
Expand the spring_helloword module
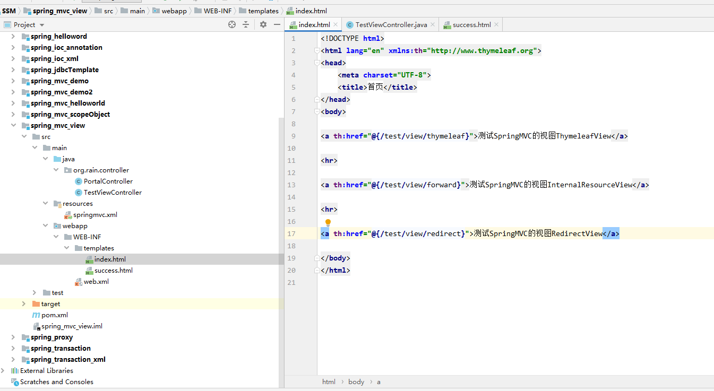13,37
